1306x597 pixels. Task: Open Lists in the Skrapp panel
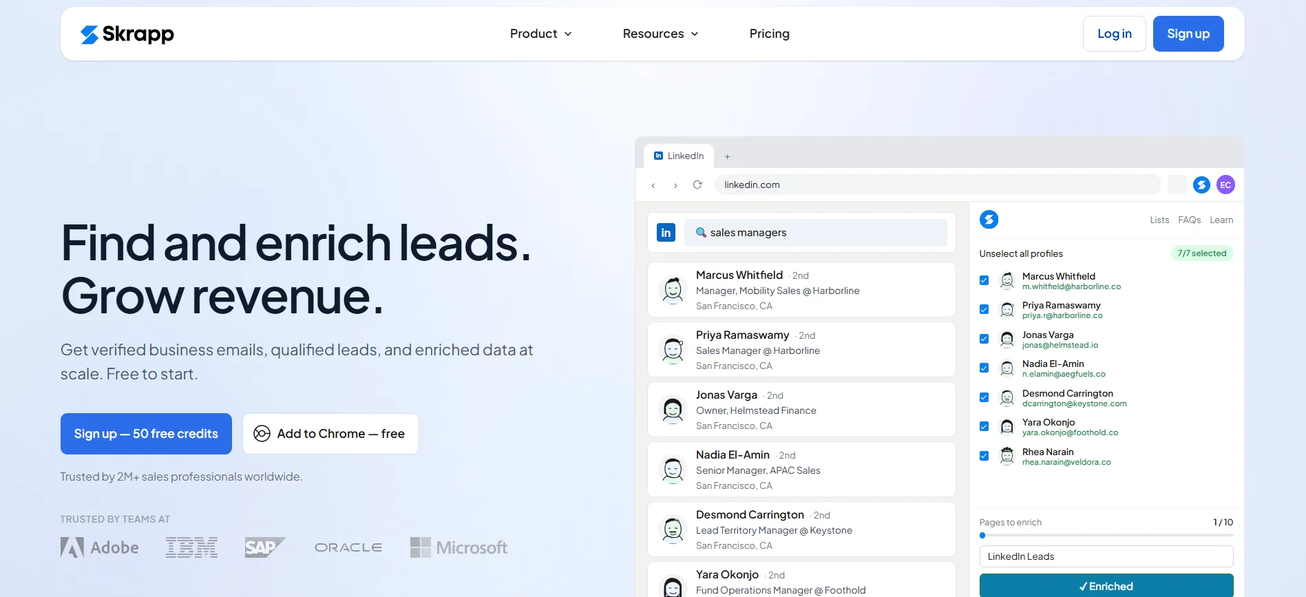pyautogui.click(x=1159, y=220)
